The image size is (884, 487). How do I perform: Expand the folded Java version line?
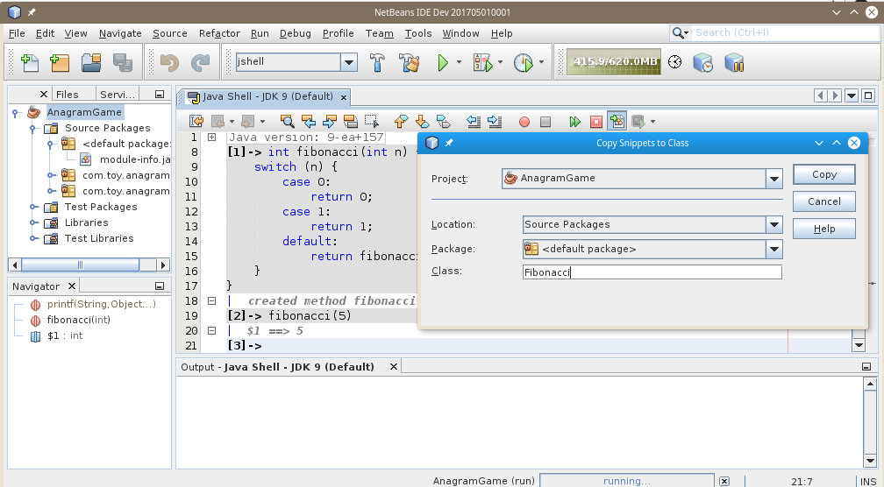tap(211, 138)
